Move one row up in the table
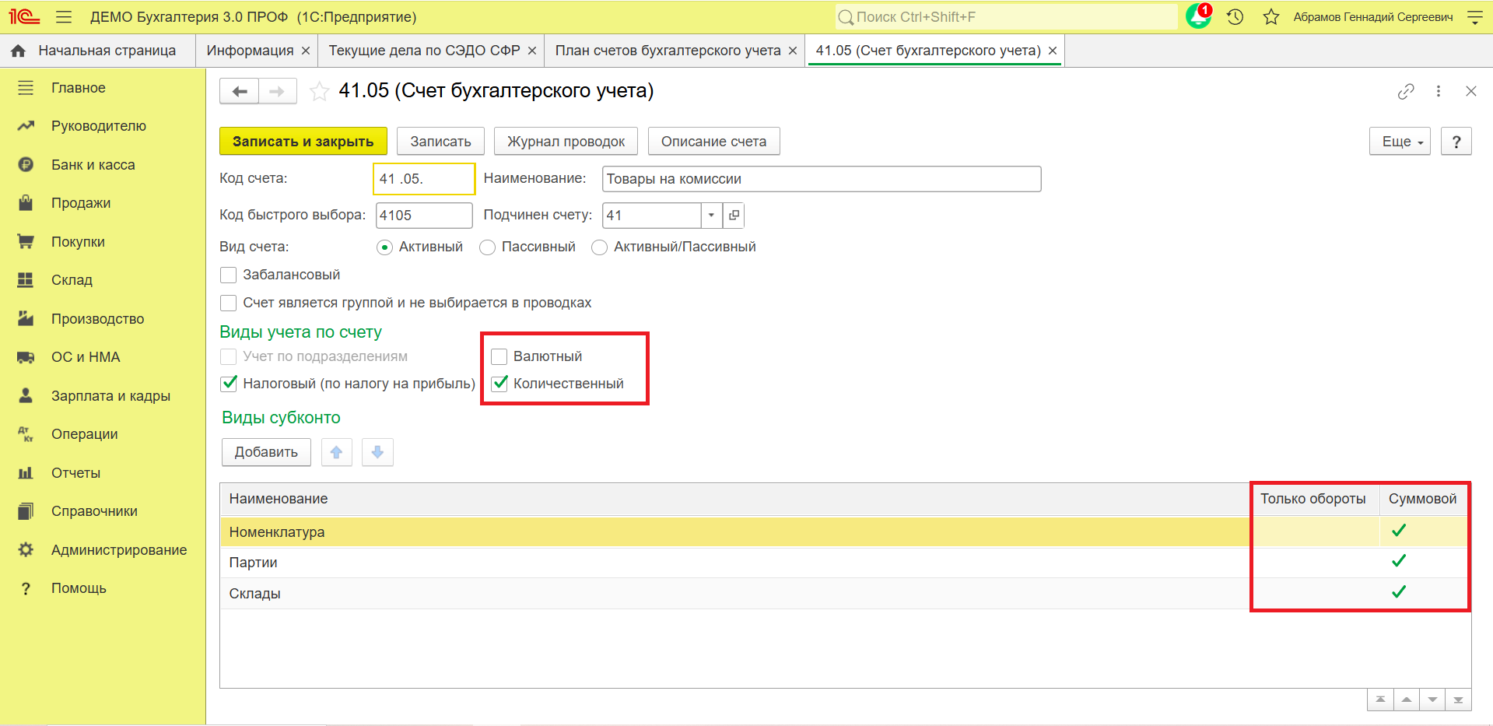Image resolution: width=1493 pixels, height=726 pixels. 1407,700
